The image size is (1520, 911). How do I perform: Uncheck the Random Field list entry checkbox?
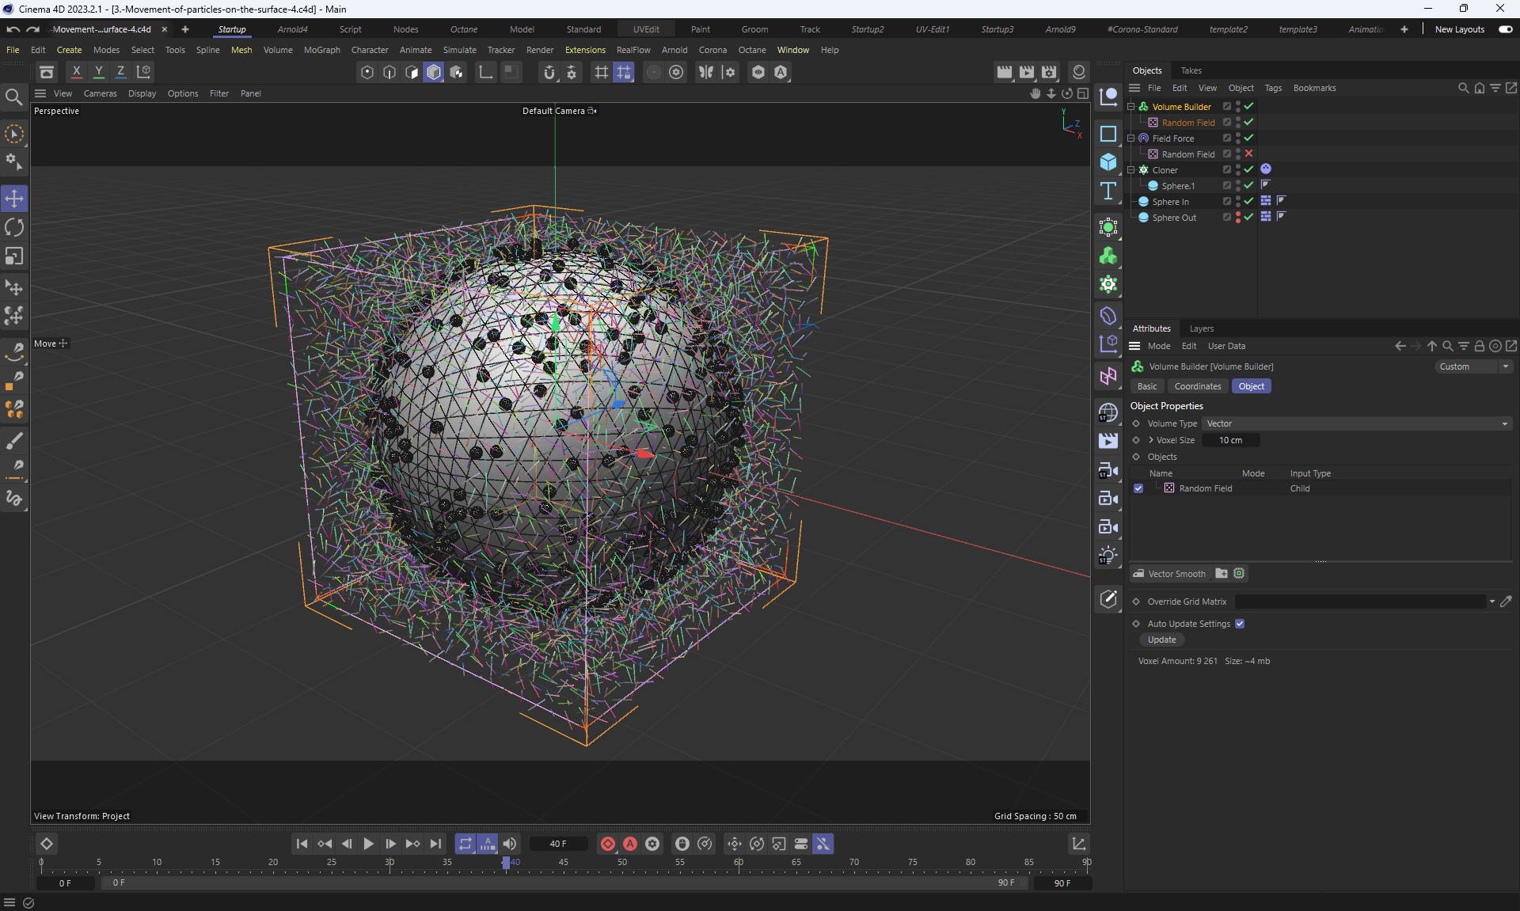point(1138,488)
